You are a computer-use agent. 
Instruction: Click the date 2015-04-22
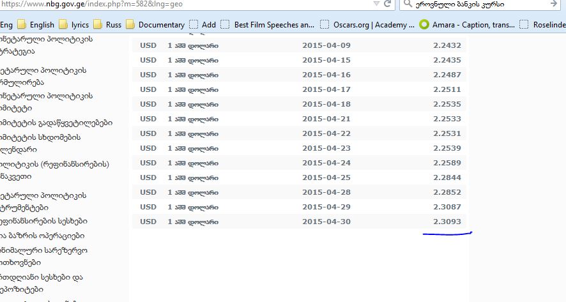point(326,133)
